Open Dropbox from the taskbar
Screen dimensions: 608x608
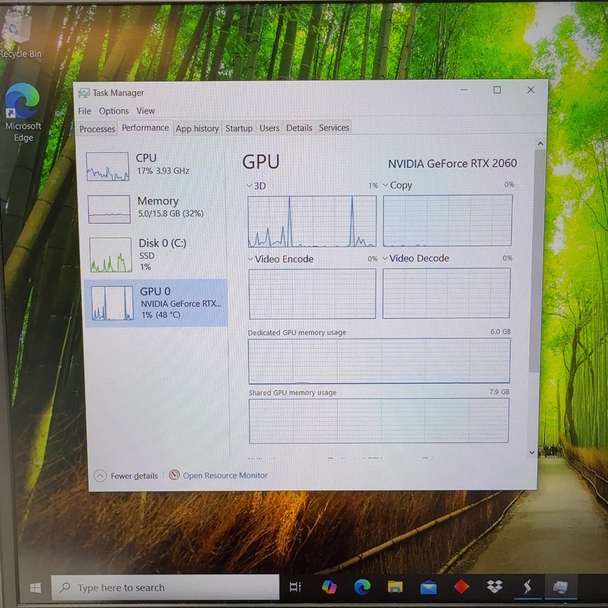(x=493, y=587)
